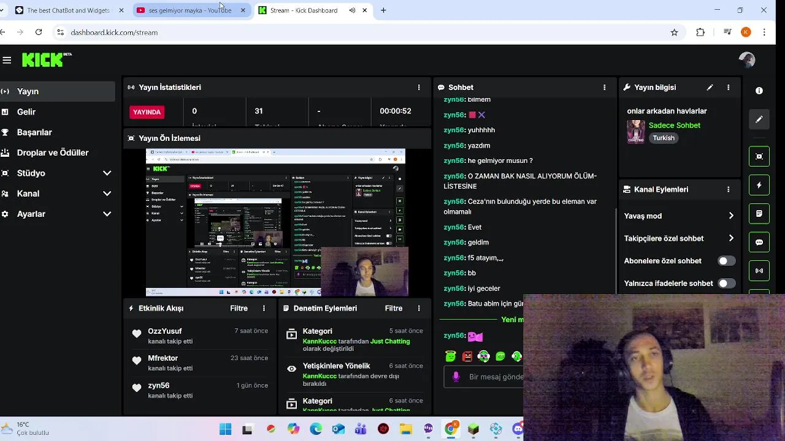
Task: Click the weather widget showing 16°C
Action: [x=25, y=429]
